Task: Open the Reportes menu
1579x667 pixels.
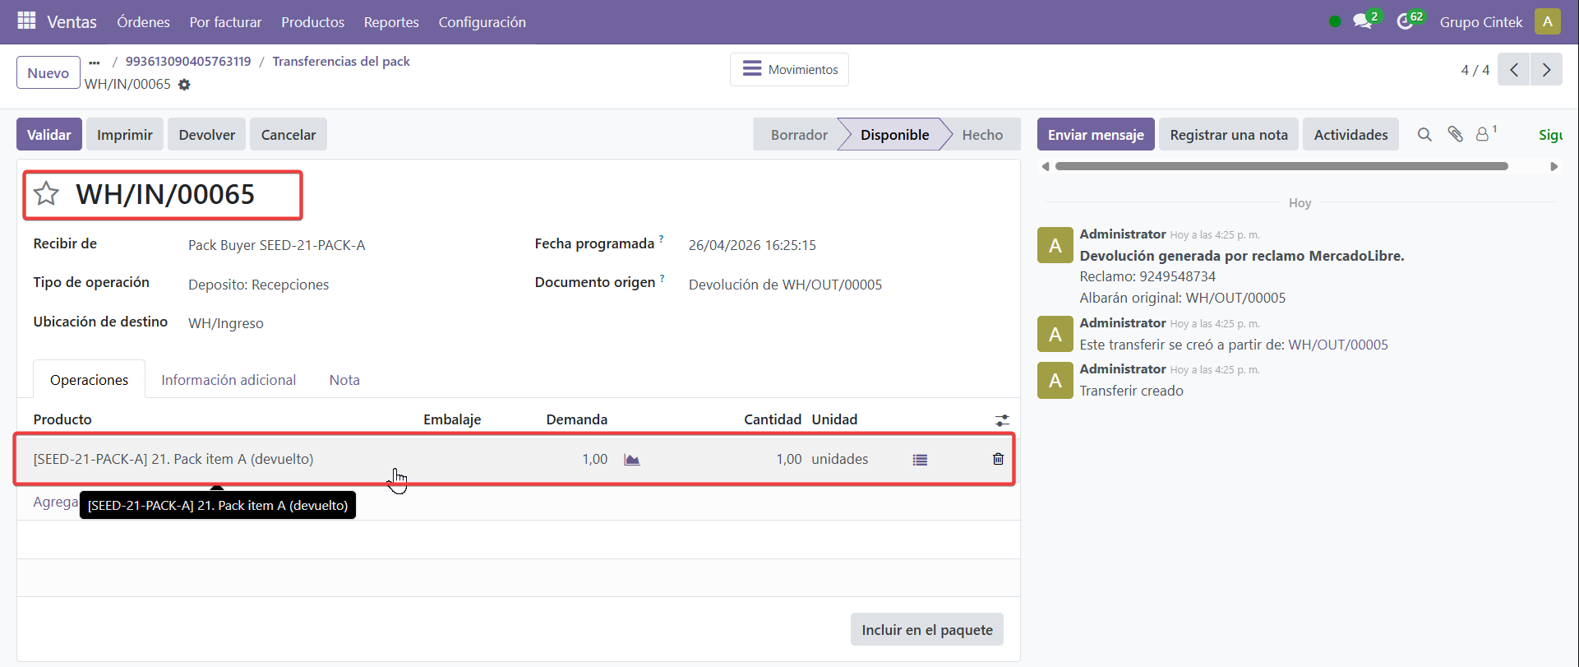Action: pyautogui.click(x=391, y=22)
